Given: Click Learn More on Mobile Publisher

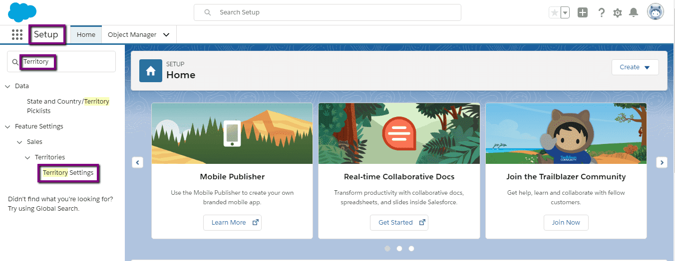Looking at the screenshot, I should coord(232,223).
